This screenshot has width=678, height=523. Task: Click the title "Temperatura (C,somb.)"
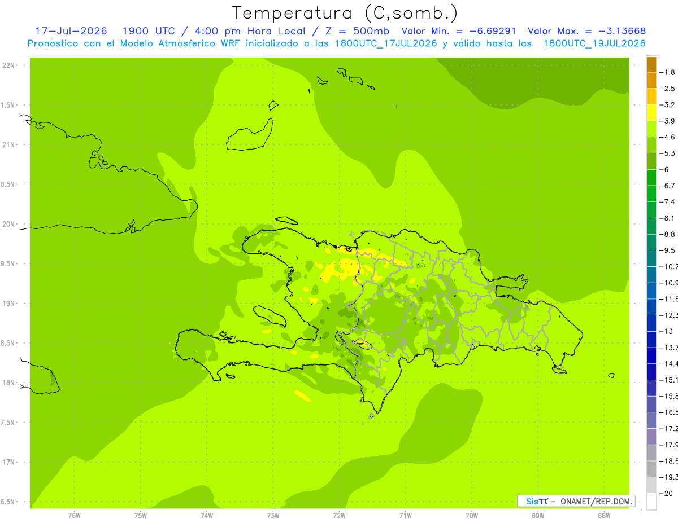coord(344,13)
